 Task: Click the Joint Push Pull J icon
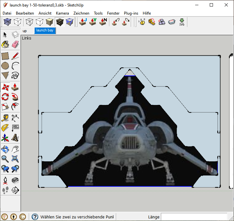click(83, 22)
